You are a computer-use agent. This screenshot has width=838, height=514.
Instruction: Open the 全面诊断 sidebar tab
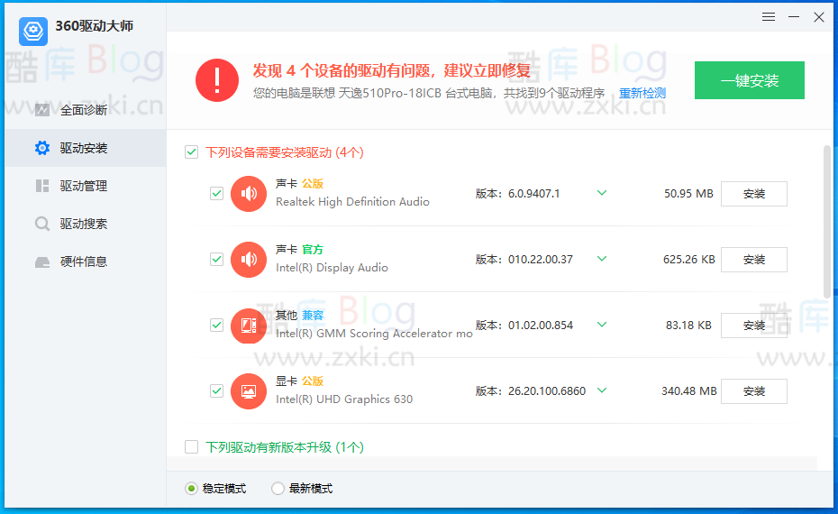tap(86, 110)
